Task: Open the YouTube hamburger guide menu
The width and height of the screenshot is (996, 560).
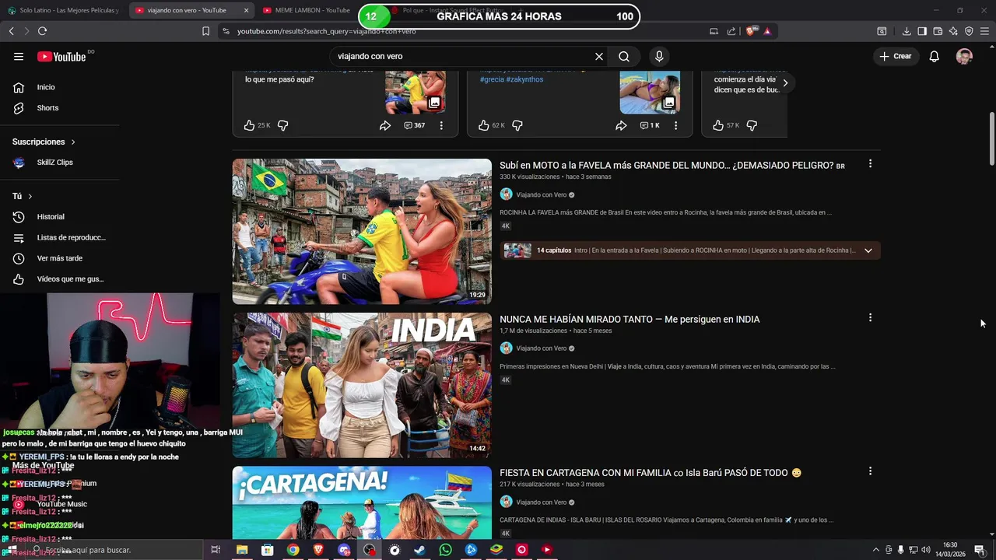Action: (19, 56)
